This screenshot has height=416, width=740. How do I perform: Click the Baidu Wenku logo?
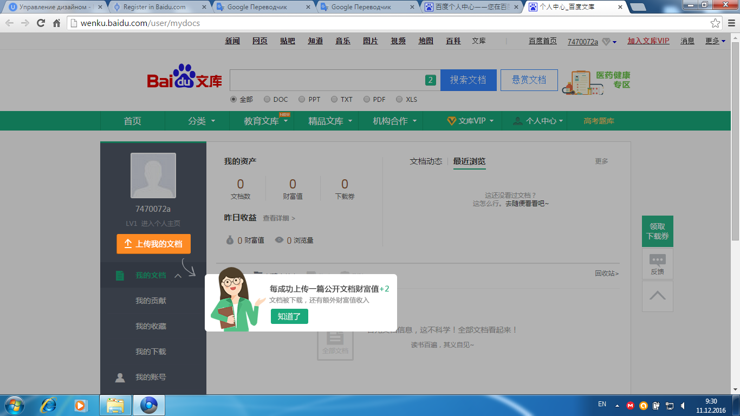click(x=185, y=77)
